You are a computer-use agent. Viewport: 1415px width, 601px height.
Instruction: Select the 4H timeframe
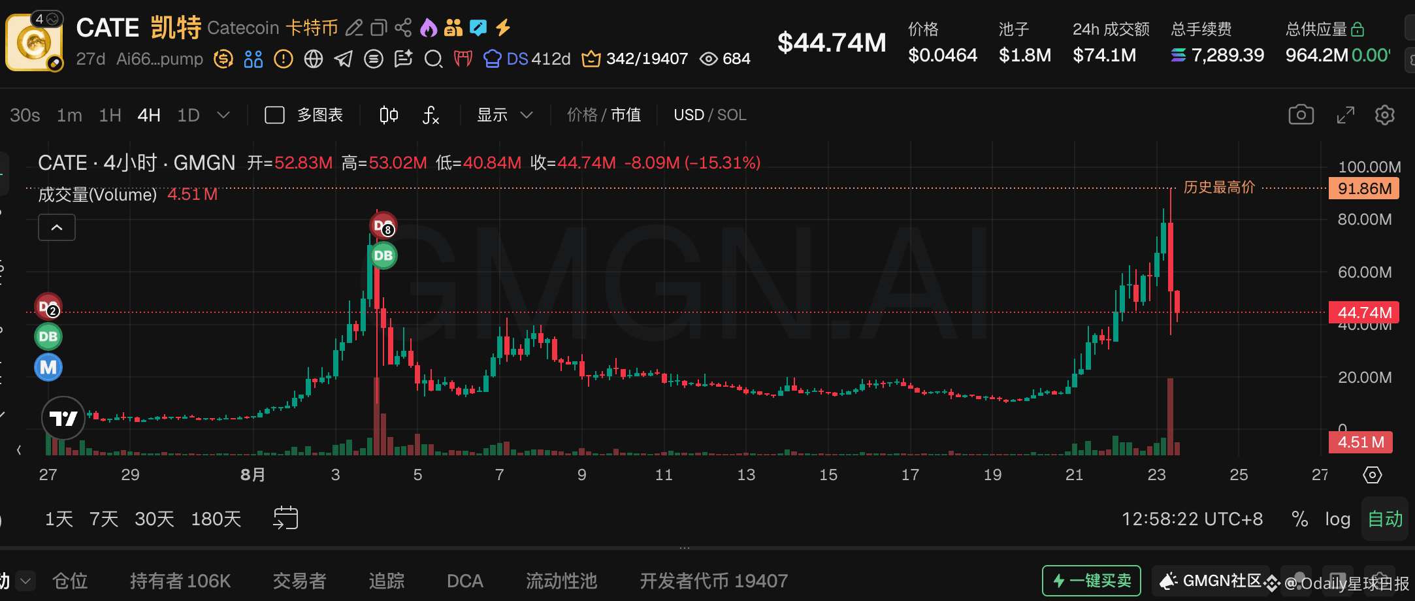[x=149, y=115]
